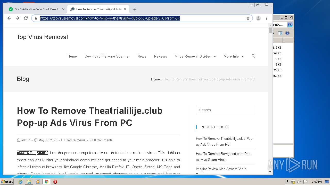Screen dimensions: 330x185
Task: Select the Chrome taskbar icon
Action: click(x=46, y=182)
